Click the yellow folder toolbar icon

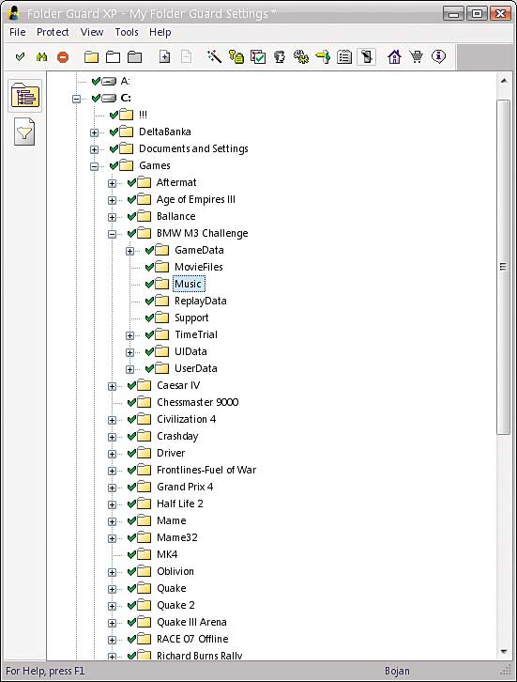(x=91, y=57)
